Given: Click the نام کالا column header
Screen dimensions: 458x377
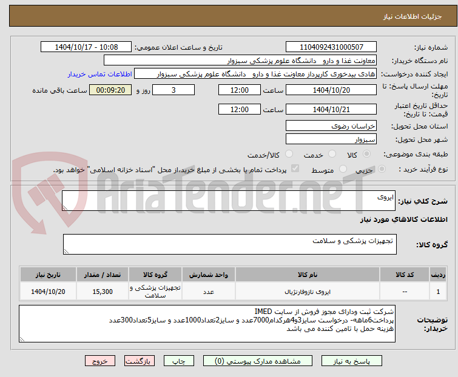Looking at the screenshot, I should [308, 275].
